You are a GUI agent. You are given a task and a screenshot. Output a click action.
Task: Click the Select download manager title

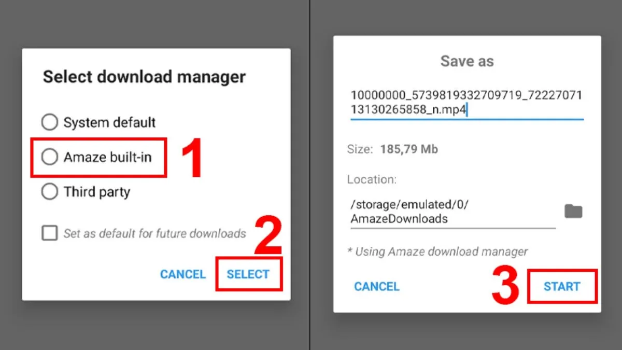tap(144, 77)
